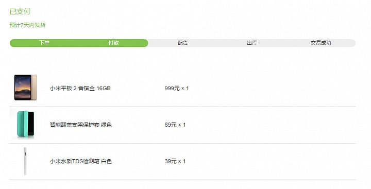Select the 付款 step in progress bar
The image size is (371, 189).
(113, 43)
